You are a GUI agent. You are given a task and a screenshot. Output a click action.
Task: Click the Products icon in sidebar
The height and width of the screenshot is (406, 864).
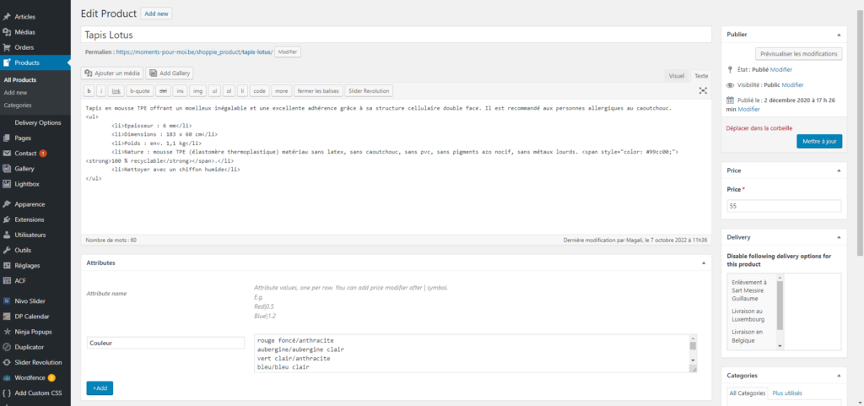tap(7, 62)
